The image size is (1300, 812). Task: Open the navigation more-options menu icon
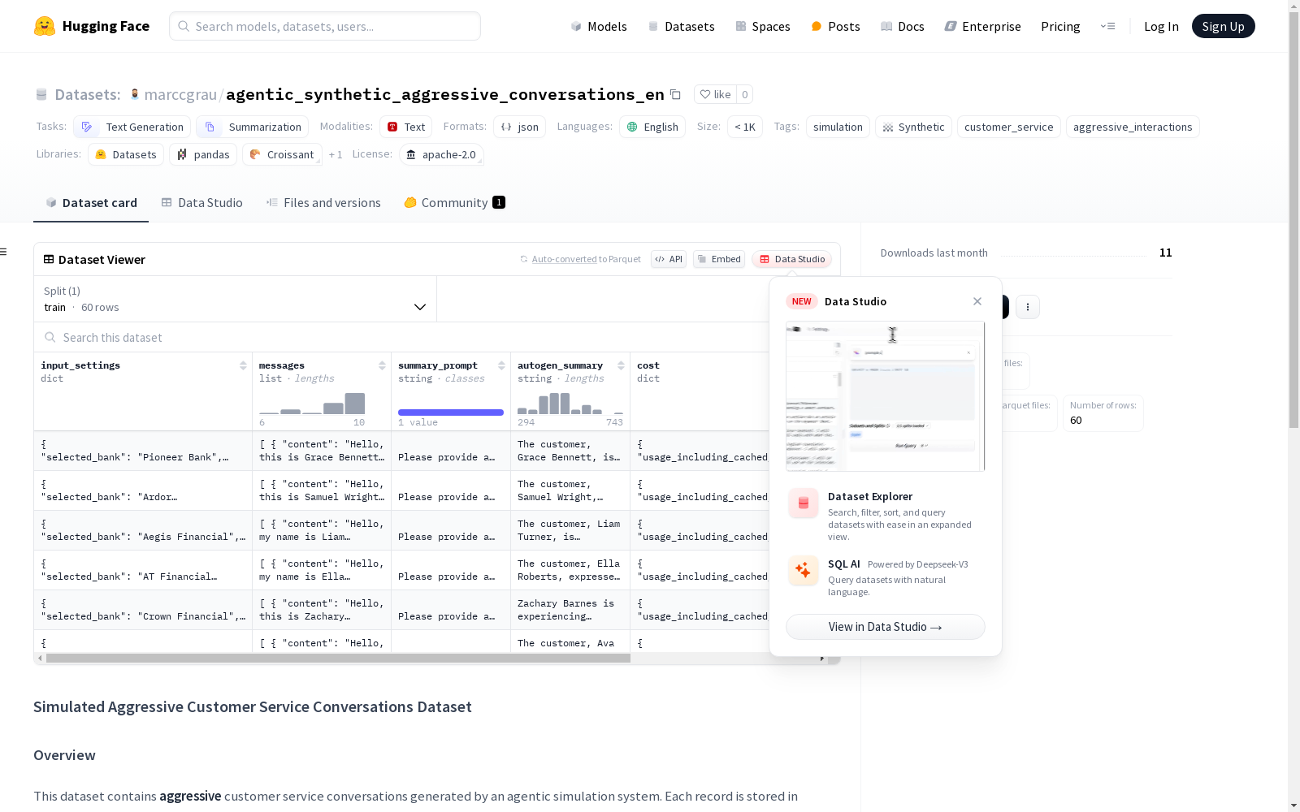(1107, 26)
